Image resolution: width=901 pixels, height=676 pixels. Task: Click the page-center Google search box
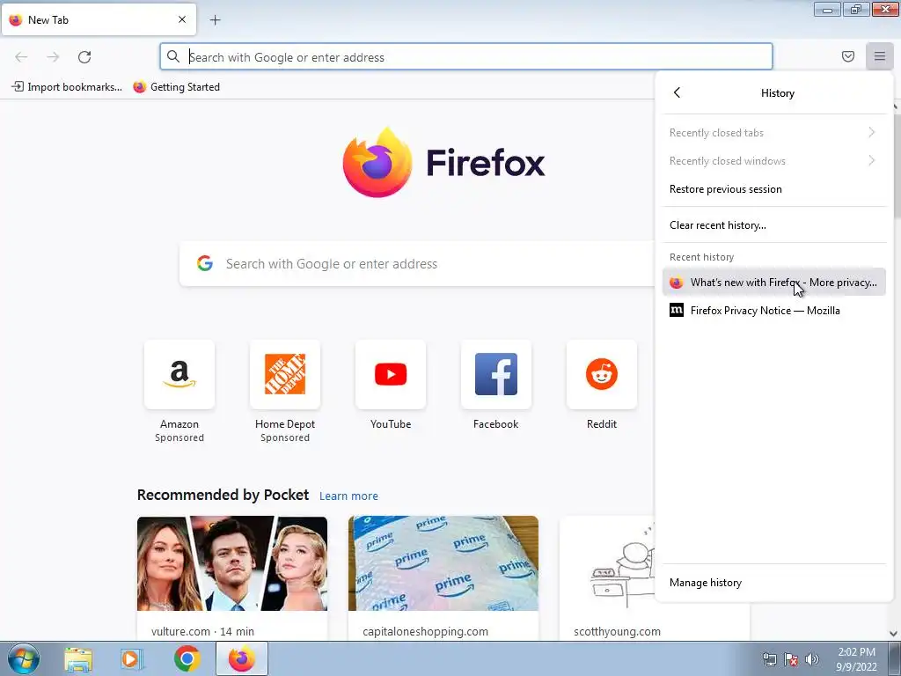[x=417, y=264]
